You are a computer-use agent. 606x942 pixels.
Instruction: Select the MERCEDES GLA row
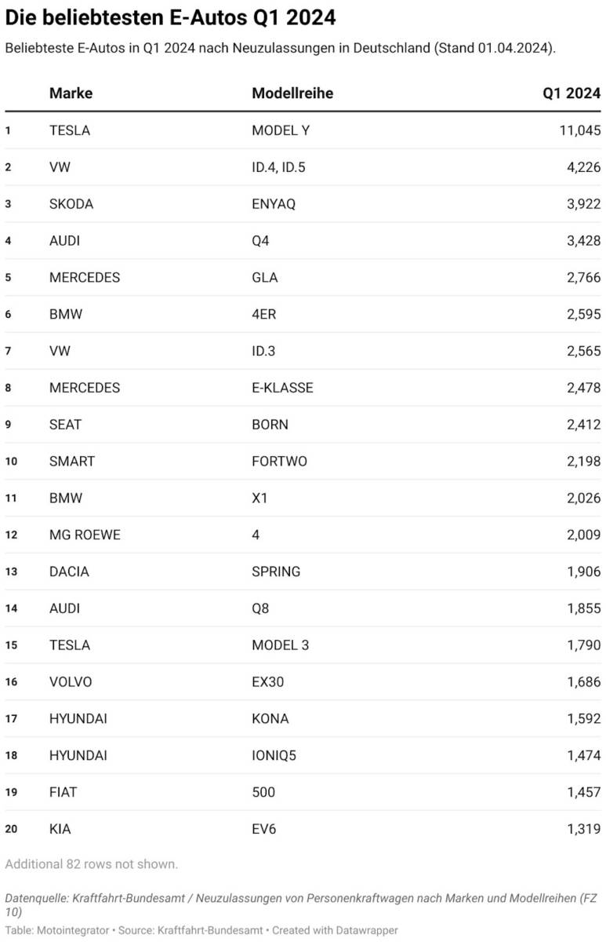[x=303, y=278]
